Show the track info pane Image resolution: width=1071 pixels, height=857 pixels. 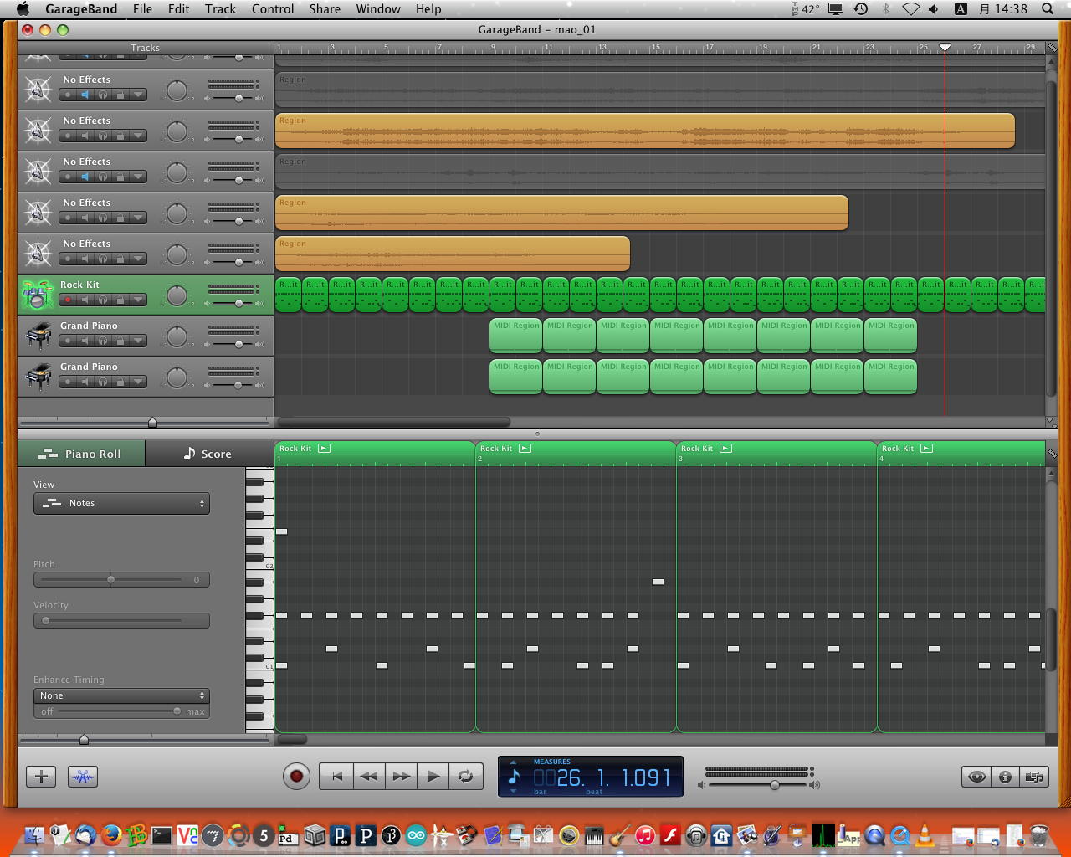coord(1005,777)
